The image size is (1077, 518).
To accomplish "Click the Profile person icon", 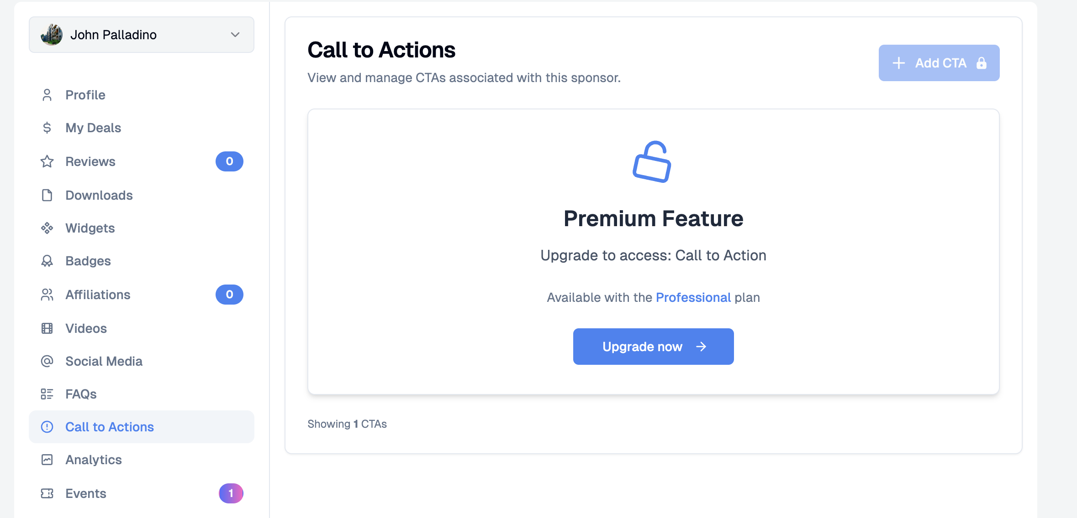I will [x=47, y=95].
